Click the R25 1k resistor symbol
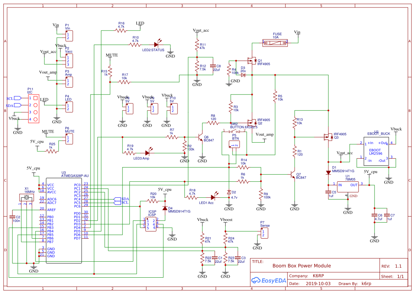Screen dimensions: 415x294 (x=51, y=151)
